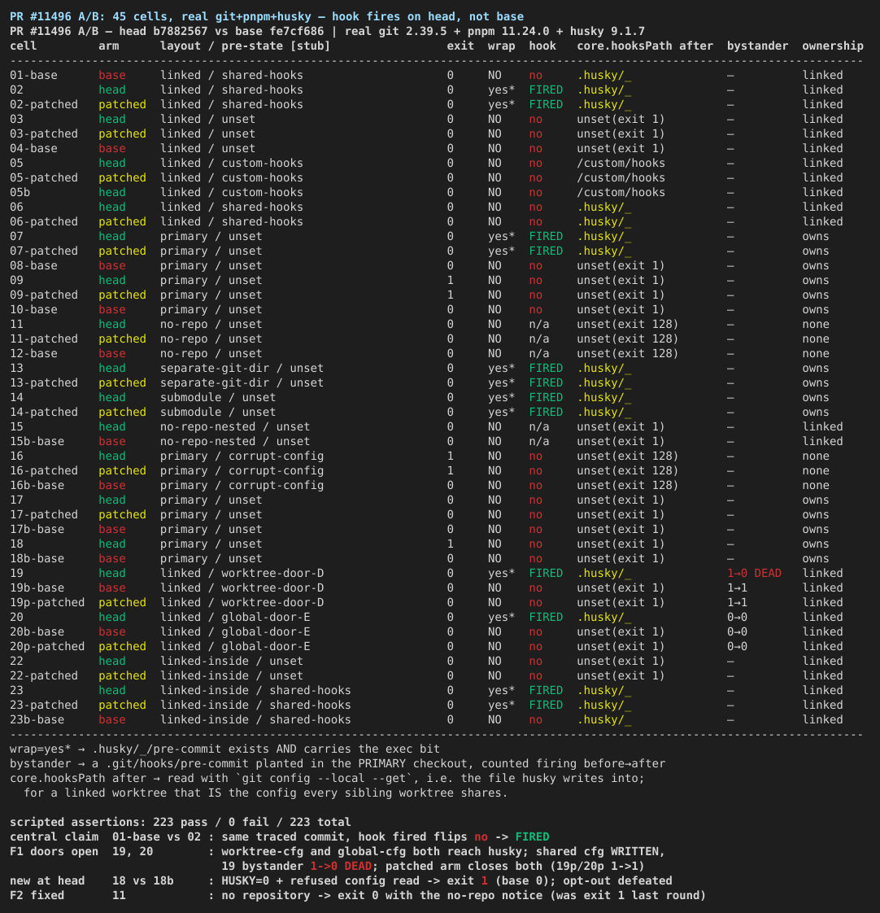The height and width of the screenshot is (913, 880).
Task: Click yellow 'patched' arm in row 09-patched
Action: (122, 295)
